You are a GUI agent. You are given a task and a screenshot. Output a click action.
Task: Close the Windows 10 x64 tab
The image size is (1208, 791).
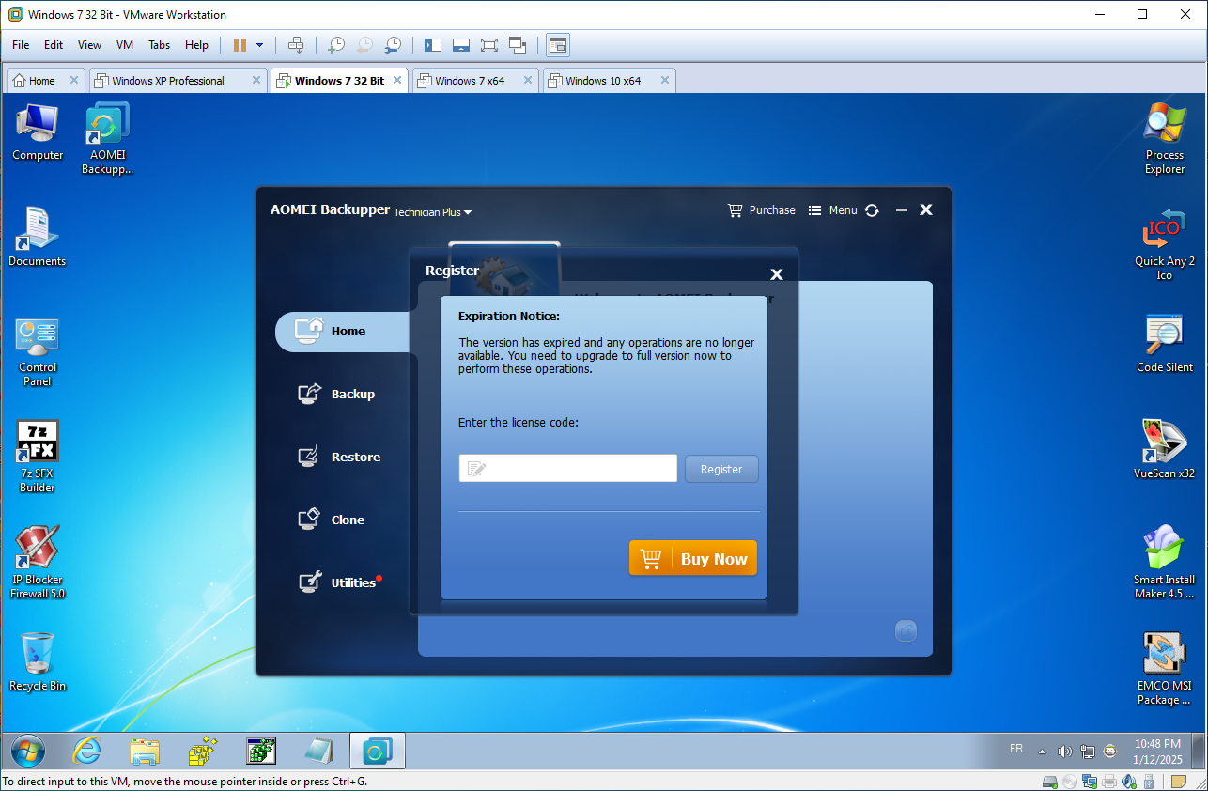665,81
